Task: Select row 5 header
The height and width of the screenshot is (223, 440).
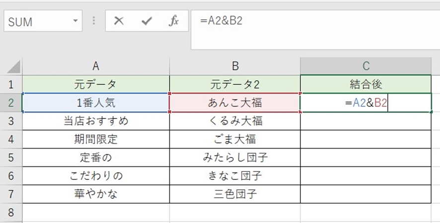Action: [11, 158]
